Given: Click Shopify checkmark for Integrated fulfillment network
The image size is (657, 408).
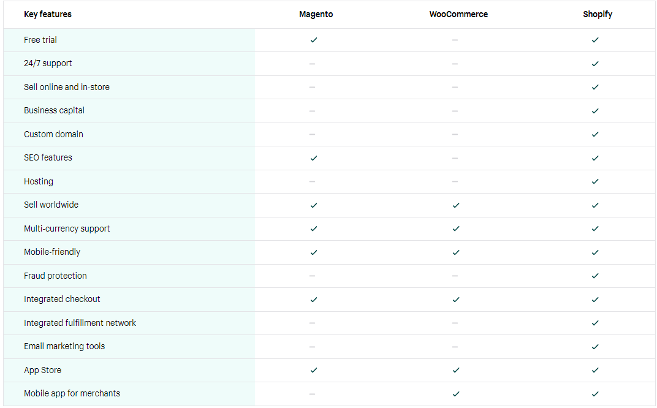Looking at the screenshot, I should pos(595,323).
